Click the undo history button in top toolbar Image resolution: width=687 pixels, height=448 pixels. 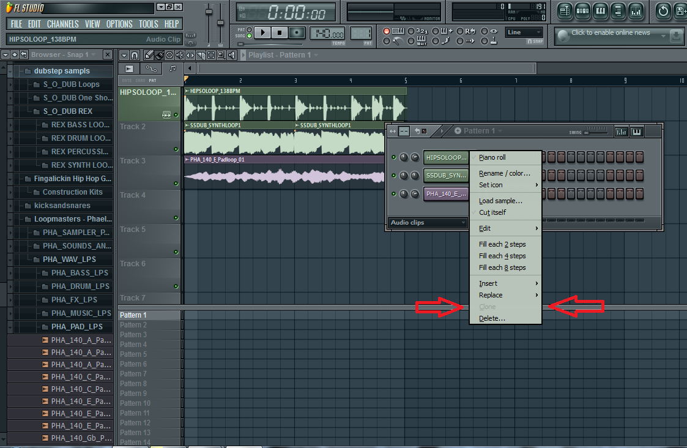coord(663,12)
